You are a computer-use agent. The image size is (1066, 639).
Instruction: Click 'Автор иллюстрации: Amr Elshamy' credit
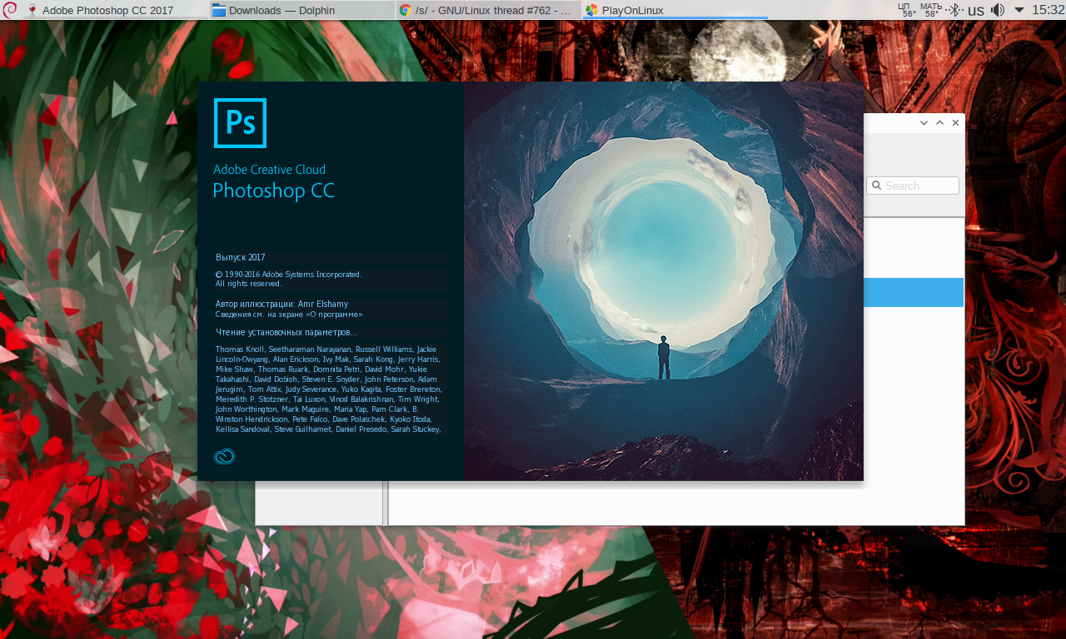point(281,304)
